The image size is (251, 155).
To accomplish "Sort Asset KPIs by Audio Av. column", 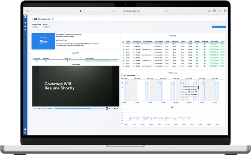I will point(68,58).
